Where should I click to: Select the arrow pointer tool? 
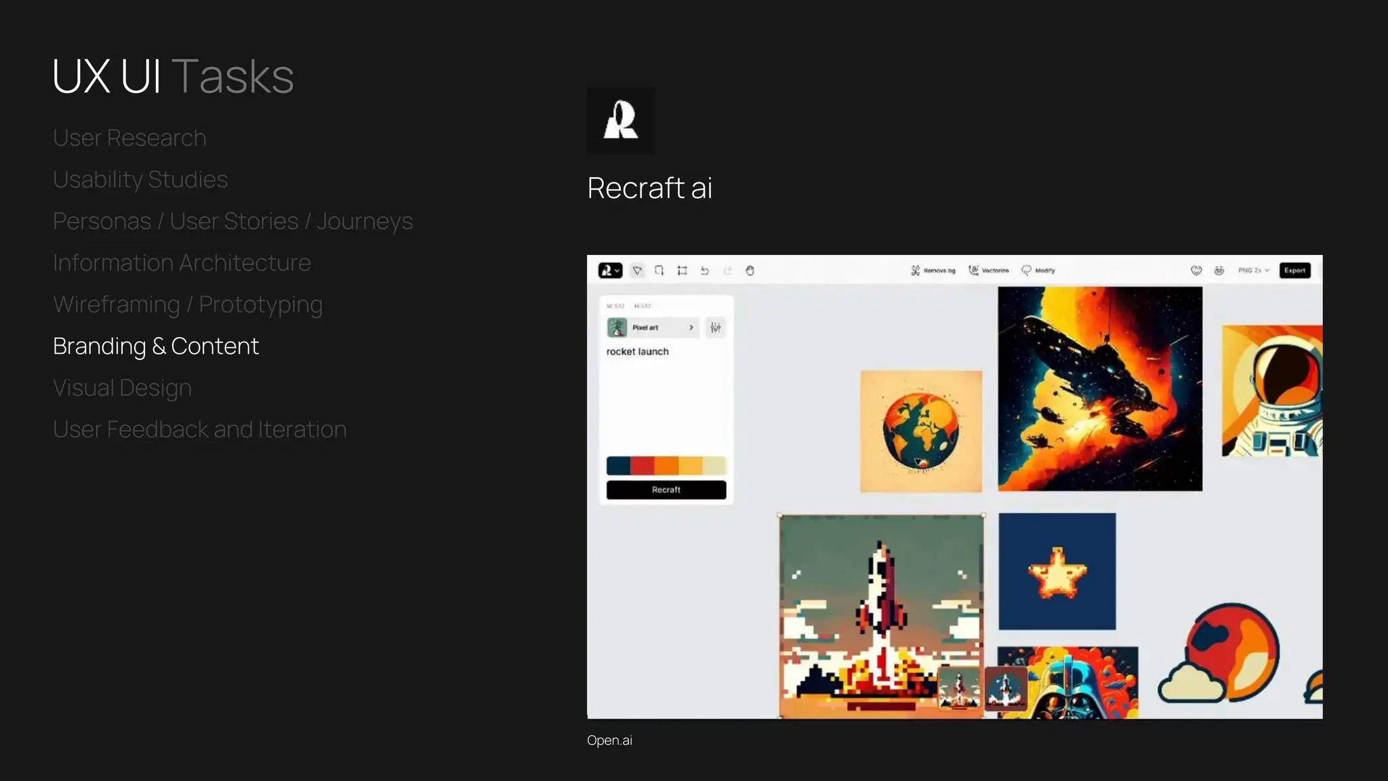[x=637, y=271]
